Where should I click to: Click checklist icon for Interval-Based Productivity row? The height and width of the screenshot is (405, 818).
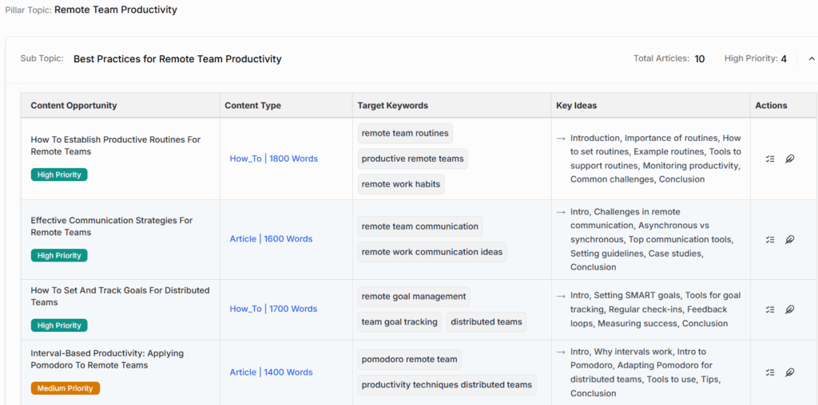tap(770, 372)
